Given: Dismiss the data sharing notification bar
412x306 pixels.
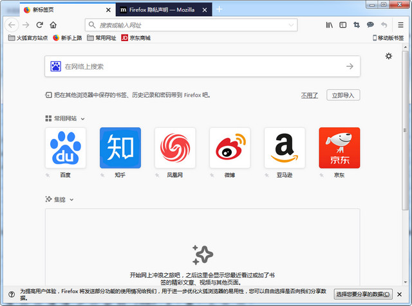Looking at the screenshot, I should pos(399,294).
